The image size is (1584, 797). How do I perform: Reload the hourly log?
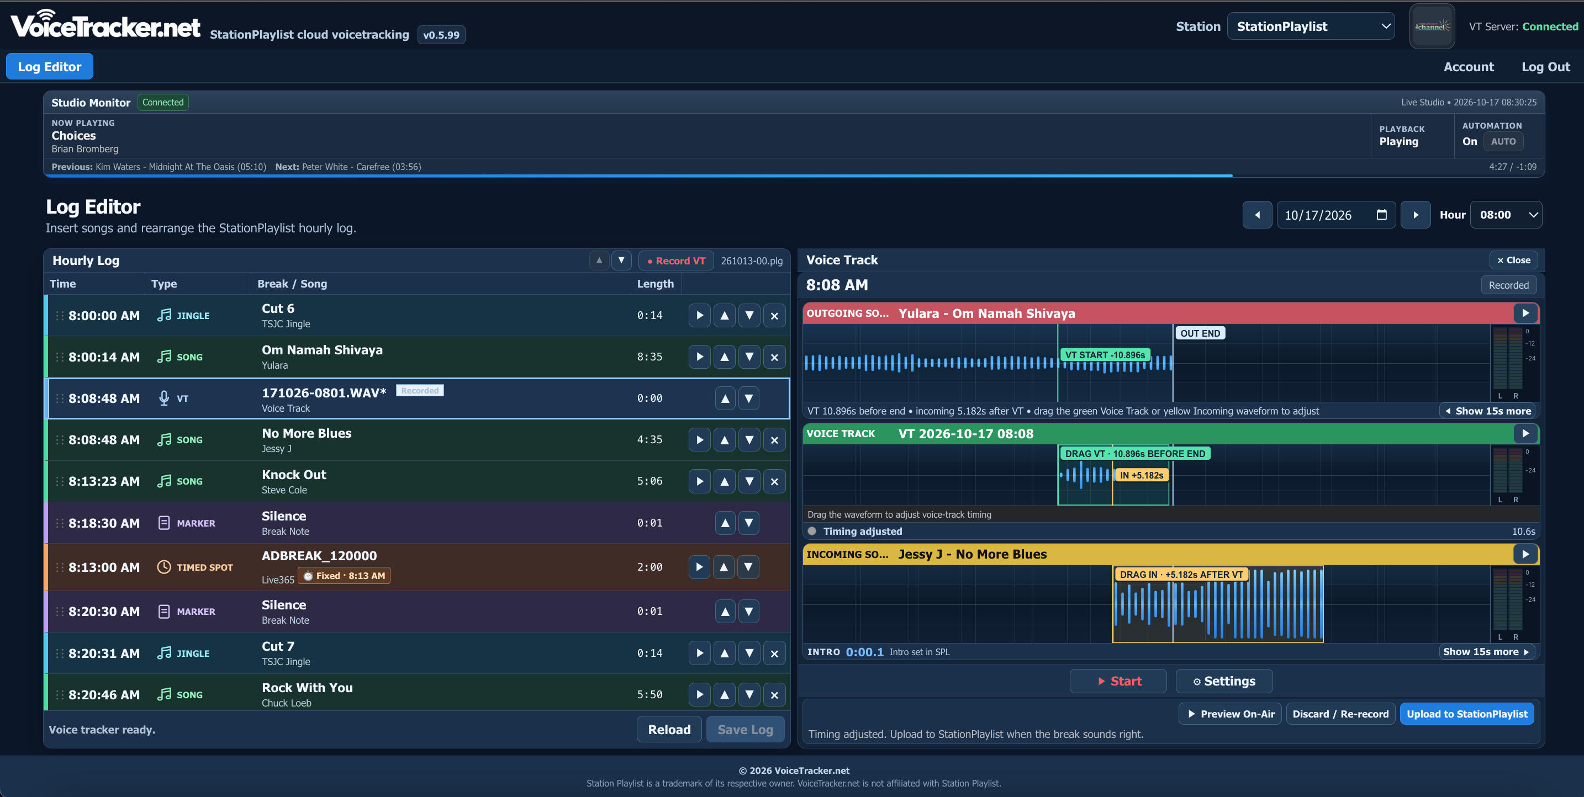pos(669,730)
